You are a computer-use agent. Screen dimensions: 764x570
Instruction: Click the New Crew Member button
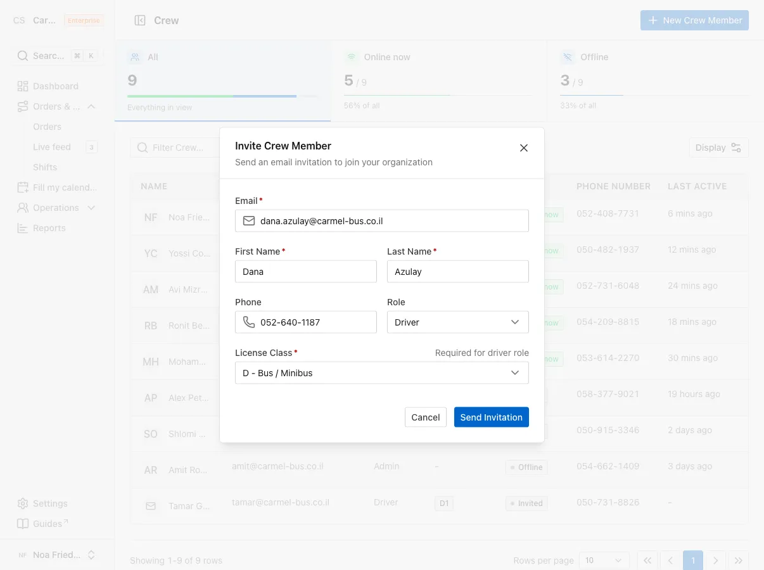click(694, 20)
